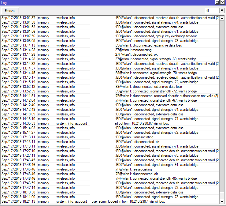Viewport: 226px width, 206px height.
Task: Click the scrollbar up arrow
Action: (x=222, y=18)
